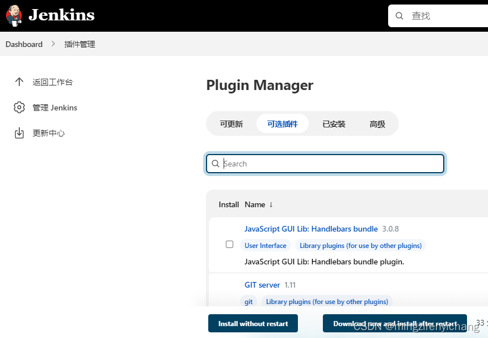Click the Plugin Manager heading
488x338 pixels.
point(259,85)
